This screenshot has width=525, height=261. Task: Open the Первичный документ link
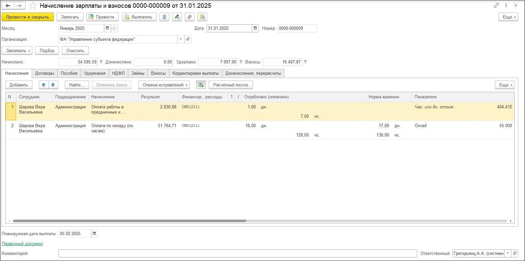click(22, 244)
